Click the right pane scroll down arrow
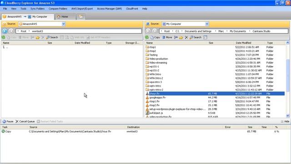Image resolution: width=291 pixels, height=164 pixels. pos(288,116)
